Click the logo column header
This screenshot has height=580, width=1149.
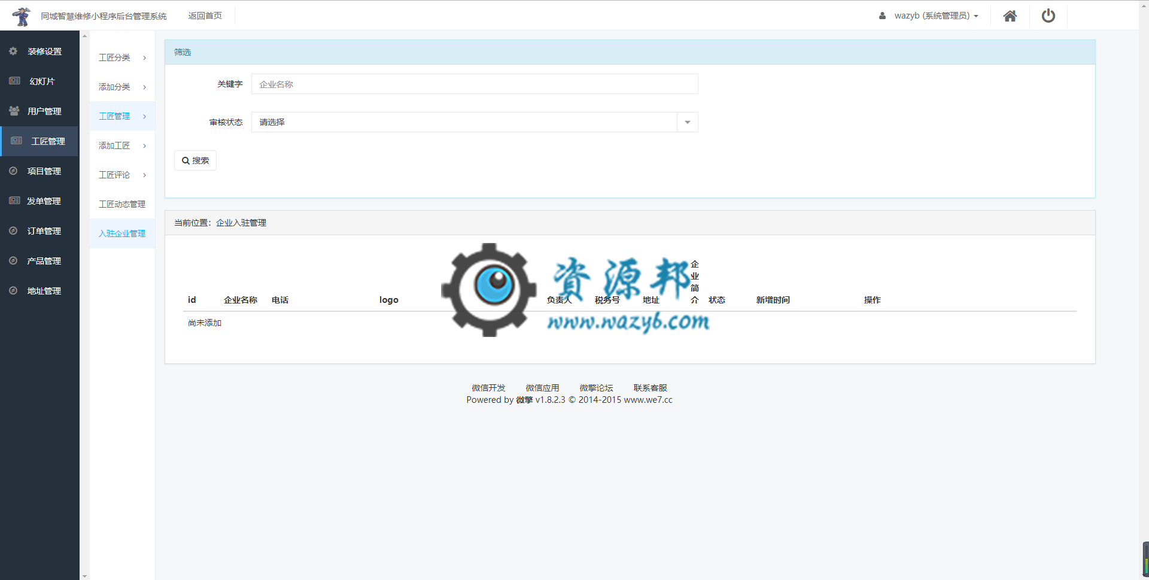click(388, 300)
